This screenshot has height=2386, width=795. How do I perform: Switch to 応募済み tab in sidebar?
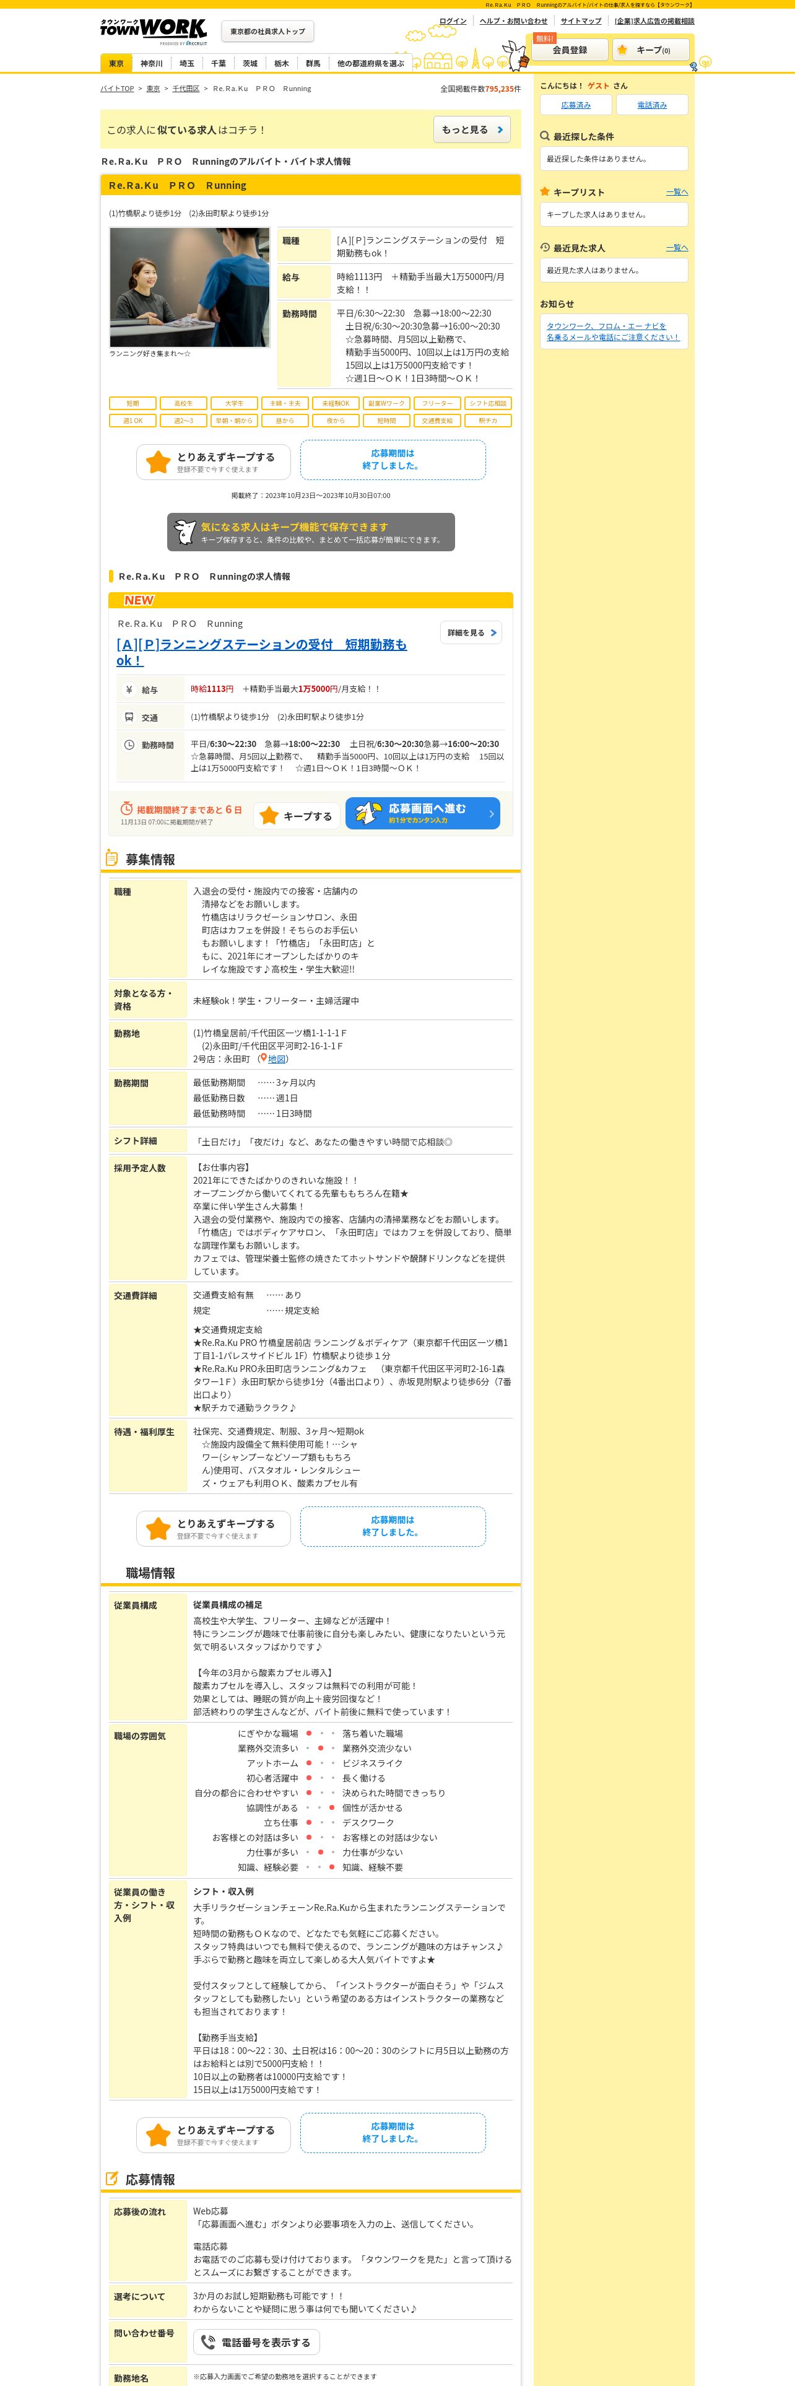[x=576, y=105]
